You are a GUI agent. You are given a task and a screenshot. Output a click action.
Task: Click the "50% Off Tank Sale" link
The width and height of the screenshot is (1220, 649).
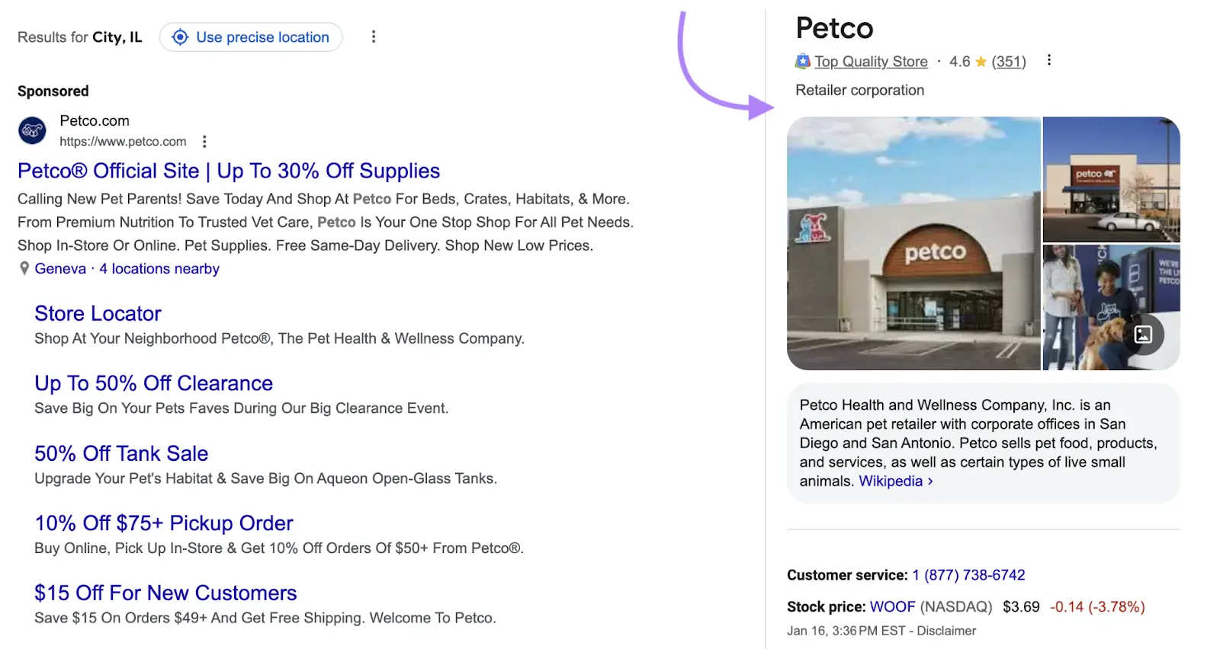[x=120, y=453]
